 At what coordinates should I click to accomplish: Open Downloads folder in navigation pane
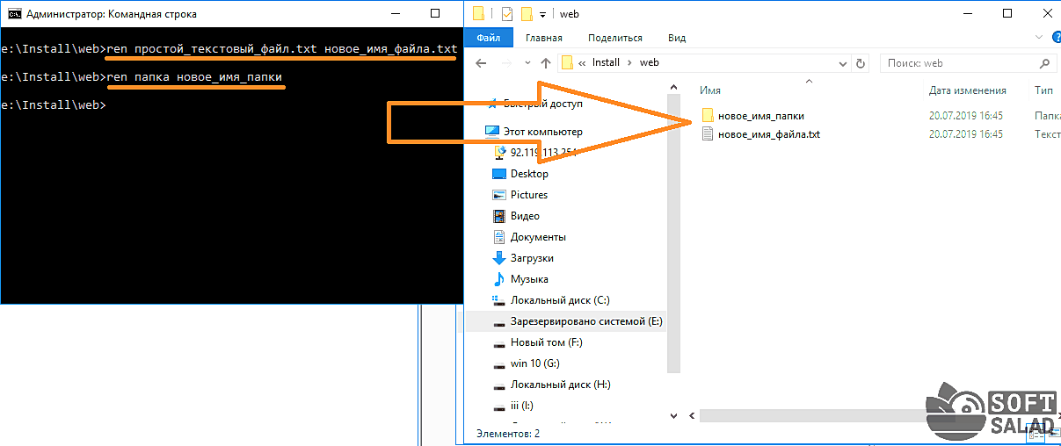click(x=531, y=258)
